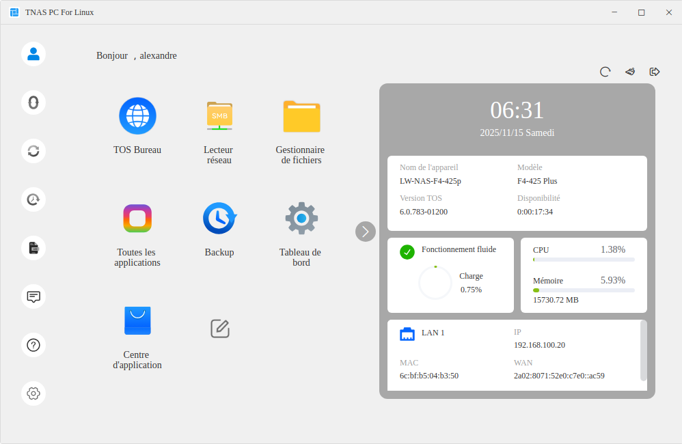Image resolution: width=682 pixels, height=444 pixels.
Task: Click the broom cleanup icon
Action: coord(630,72)
